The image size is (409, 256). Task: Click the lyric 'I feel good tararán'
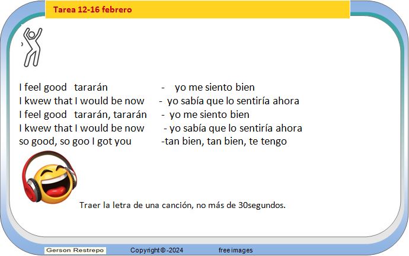point(63,87)
